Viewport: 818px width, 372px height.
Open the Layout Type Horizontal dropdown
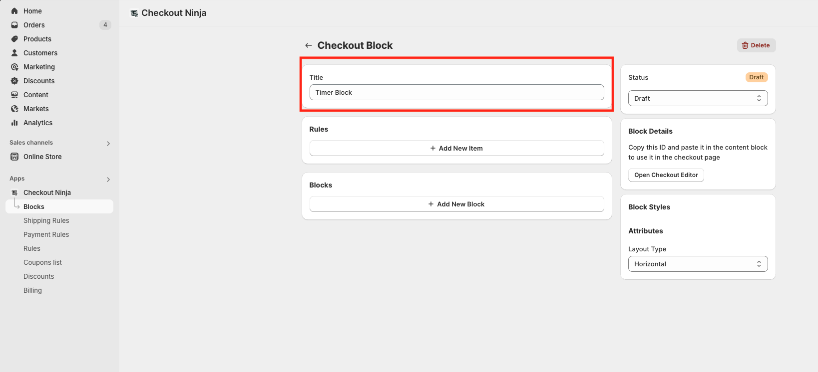coord(698,264)
